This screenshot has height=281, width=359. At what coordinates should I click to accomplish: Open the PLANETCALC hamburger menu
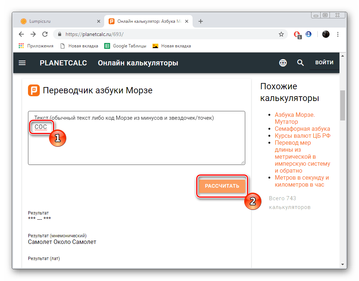(x=22, y=63)
